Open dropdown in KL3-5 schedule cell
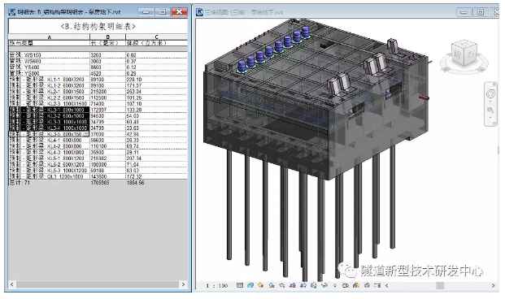The image size is (505, 299). [x=86, y=133]
